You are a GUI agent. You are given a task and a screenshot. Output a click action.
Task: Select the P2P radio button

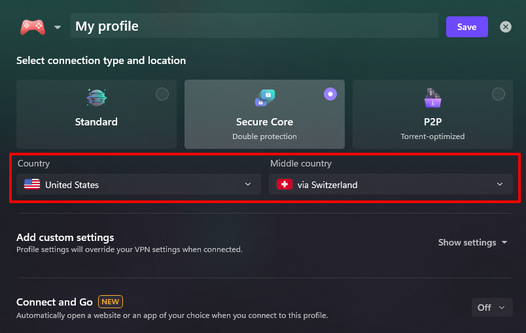[x=498, y=94]
